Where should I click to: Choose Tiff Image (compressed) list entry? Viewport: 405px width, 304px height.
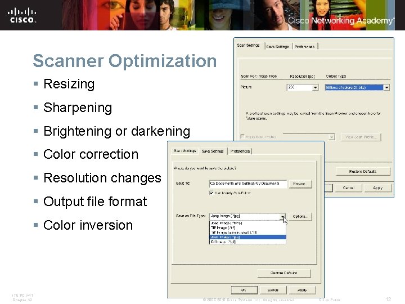tap(247, 233)
